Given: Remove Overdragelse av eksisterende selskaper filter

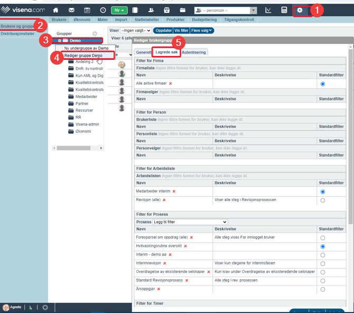Looking at the screenshot, I should (x=209, y=272).
